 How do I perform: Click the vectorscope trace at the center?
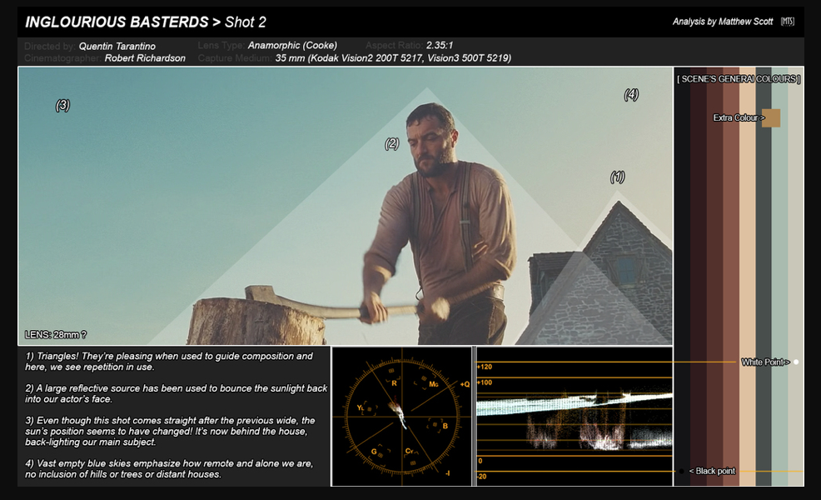399,412
